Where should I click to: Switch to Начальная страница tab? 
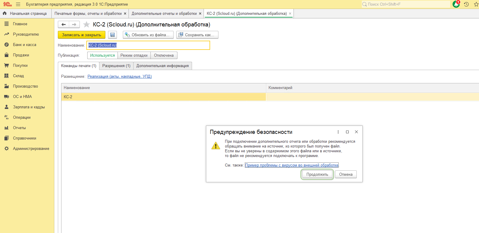coord(26,13)
